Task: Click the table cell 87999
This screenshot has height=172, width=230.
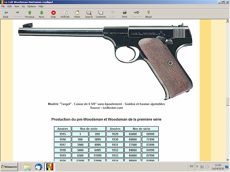Action: pos(150,155)
